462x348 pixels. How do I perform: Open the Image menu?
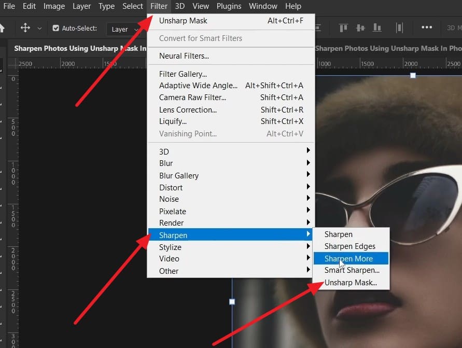[x=54, y=6]
